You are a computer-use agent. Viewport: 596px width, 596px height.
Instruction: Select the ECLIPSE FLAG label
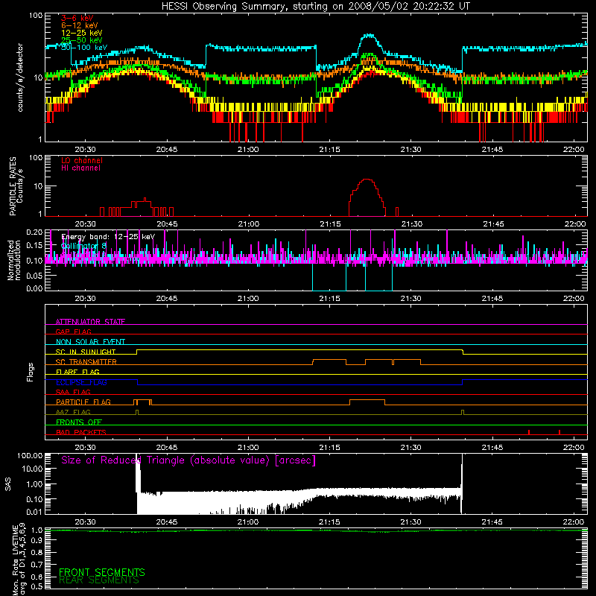click(x=81, y=382)
